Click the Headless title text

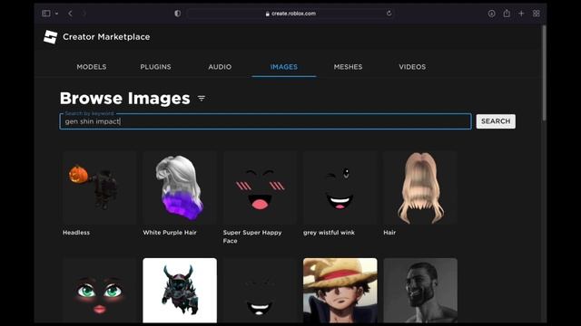76,233
